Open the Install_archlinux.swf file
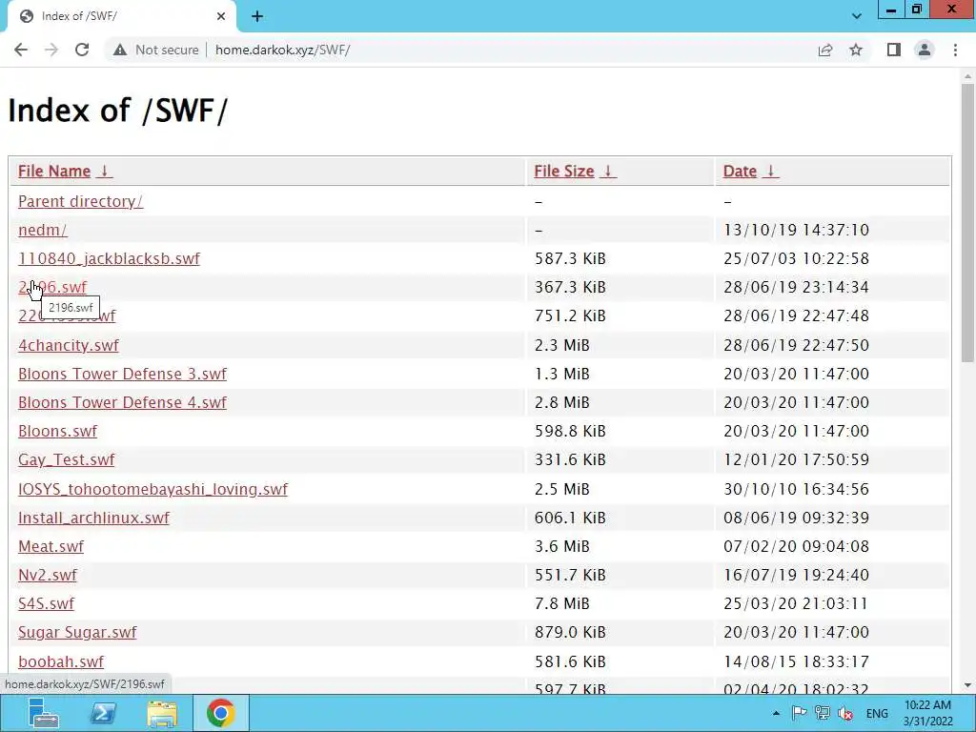976x732 pixels. 93,518
